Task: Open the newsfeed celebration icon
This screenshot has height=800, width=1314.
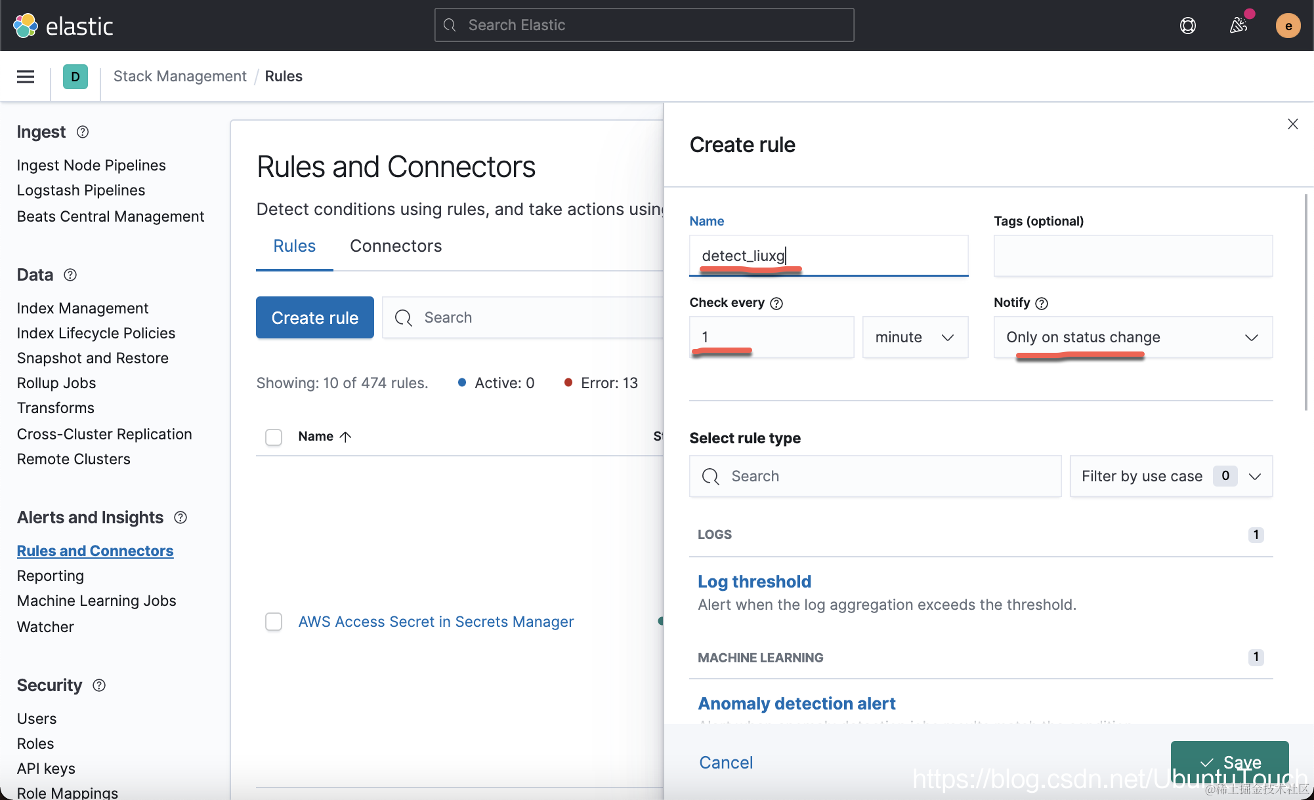Action: (1239, 26)
